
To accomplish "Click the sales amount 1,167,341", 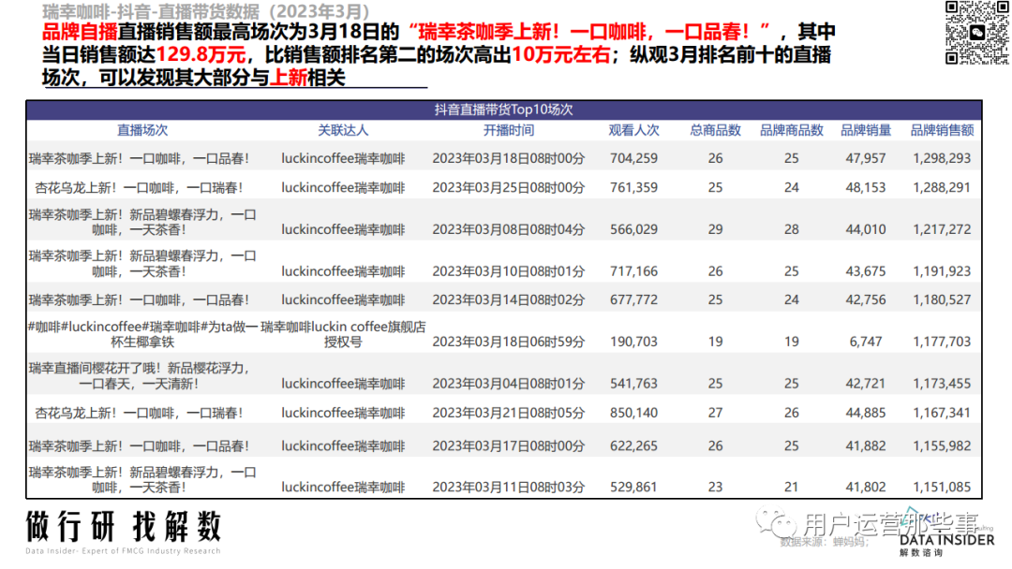I will point(942,413).
